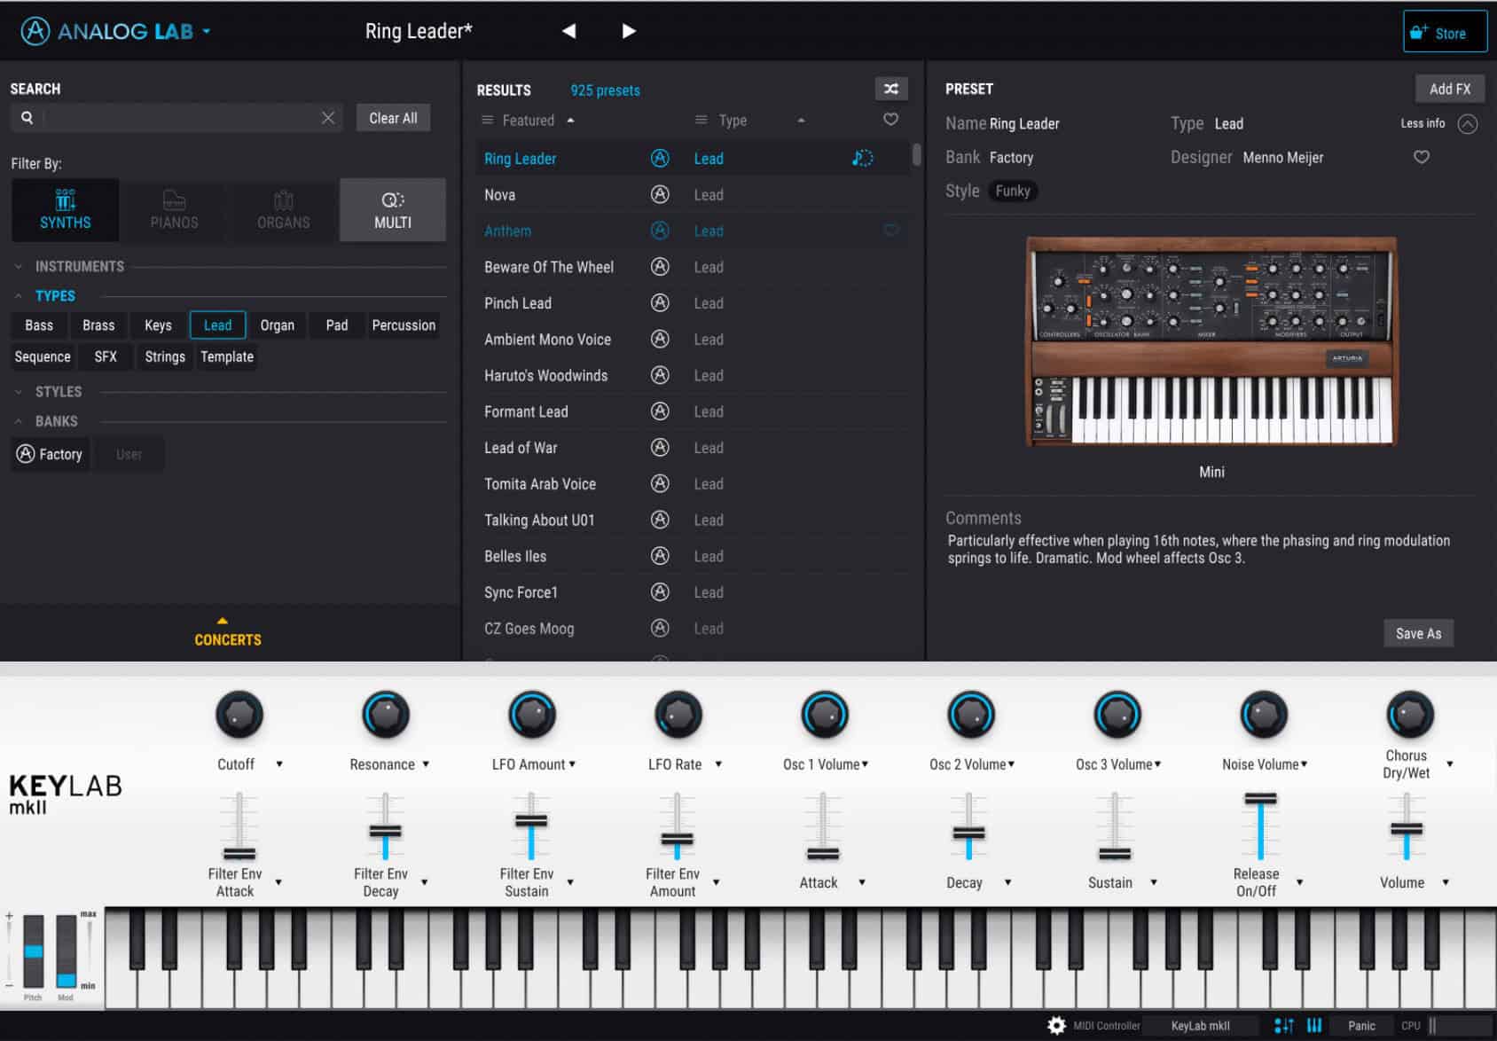Click the Arturia logo icon beside Ring Leader
The height and width of the screenshot is (1041, 1497).
pos(660,158)
